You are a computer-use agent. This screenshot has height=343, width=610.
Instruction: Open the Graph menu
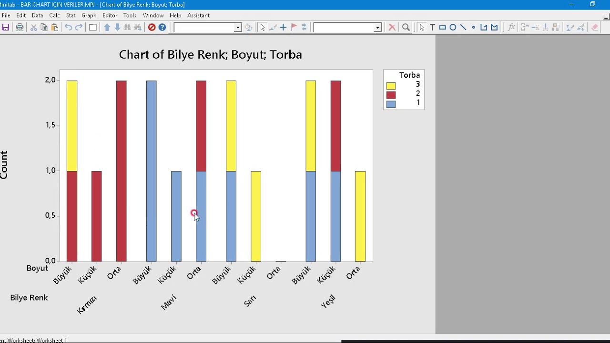89,15
